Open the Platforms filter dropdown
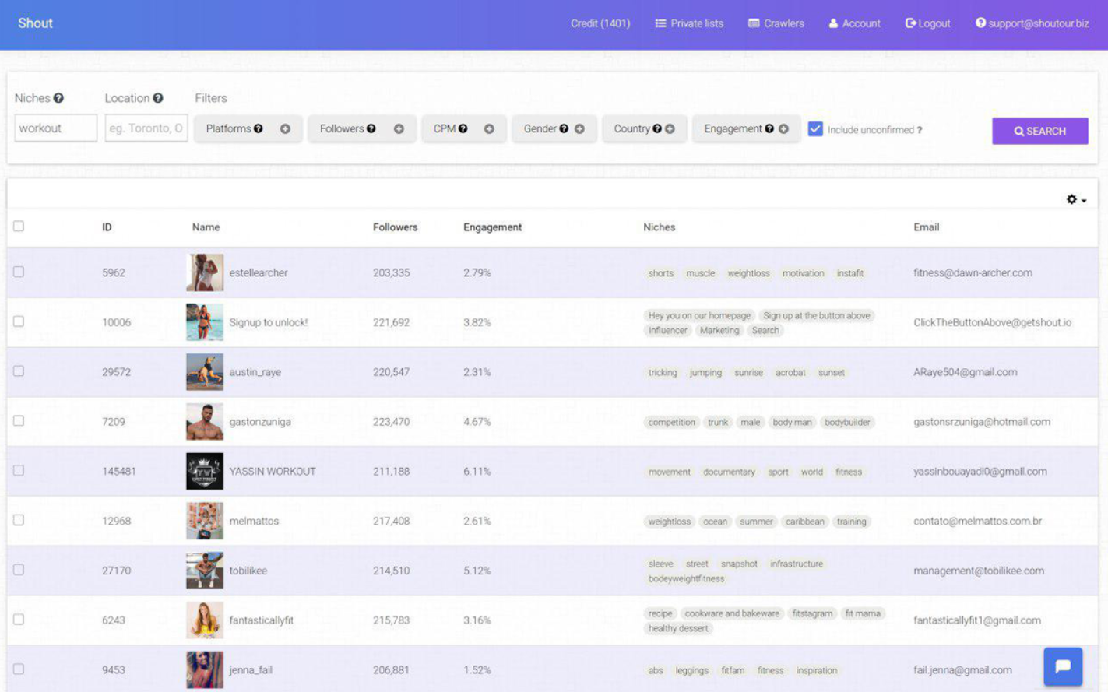 248,128
